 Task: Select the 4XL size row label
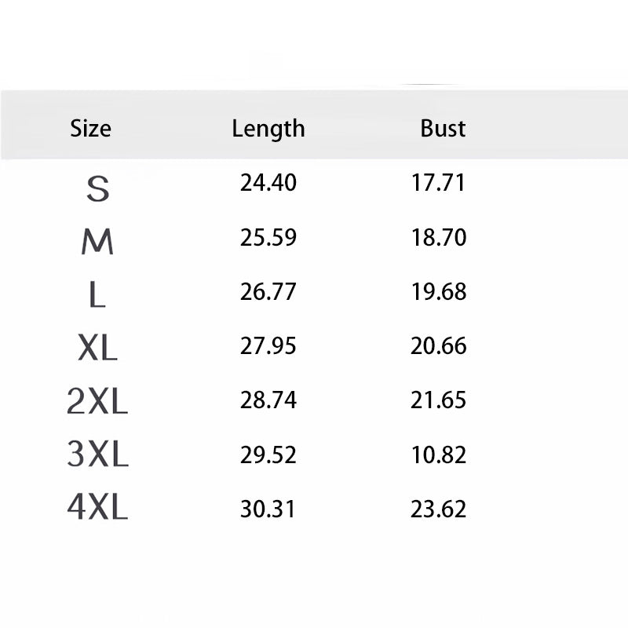point(97,507)
